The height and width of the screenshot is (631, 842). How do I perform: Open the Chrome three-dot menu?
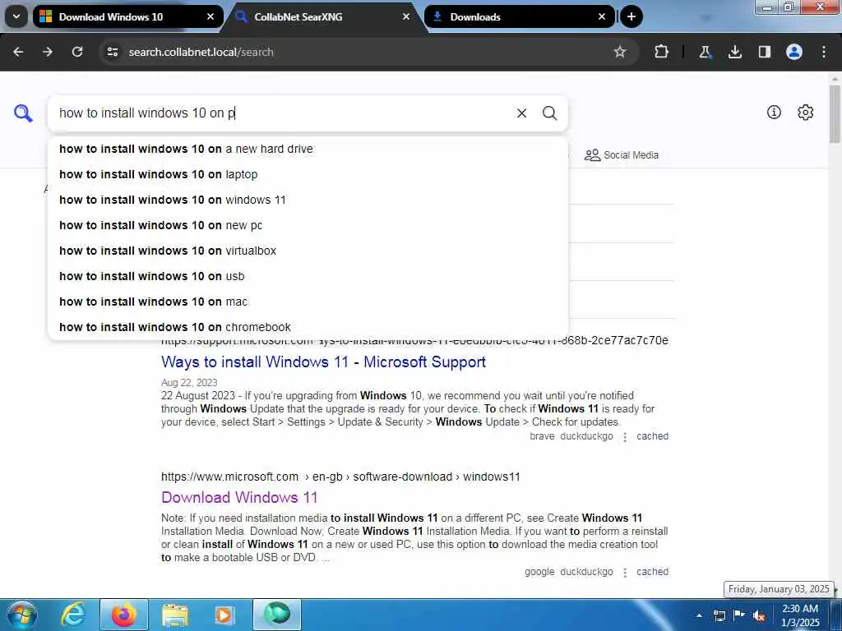coord(824,52)
